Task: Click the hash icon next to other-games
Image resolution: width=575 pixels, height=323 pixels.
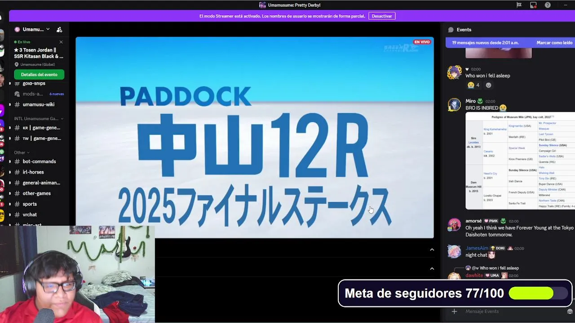Action: click(x=17, y=193)
